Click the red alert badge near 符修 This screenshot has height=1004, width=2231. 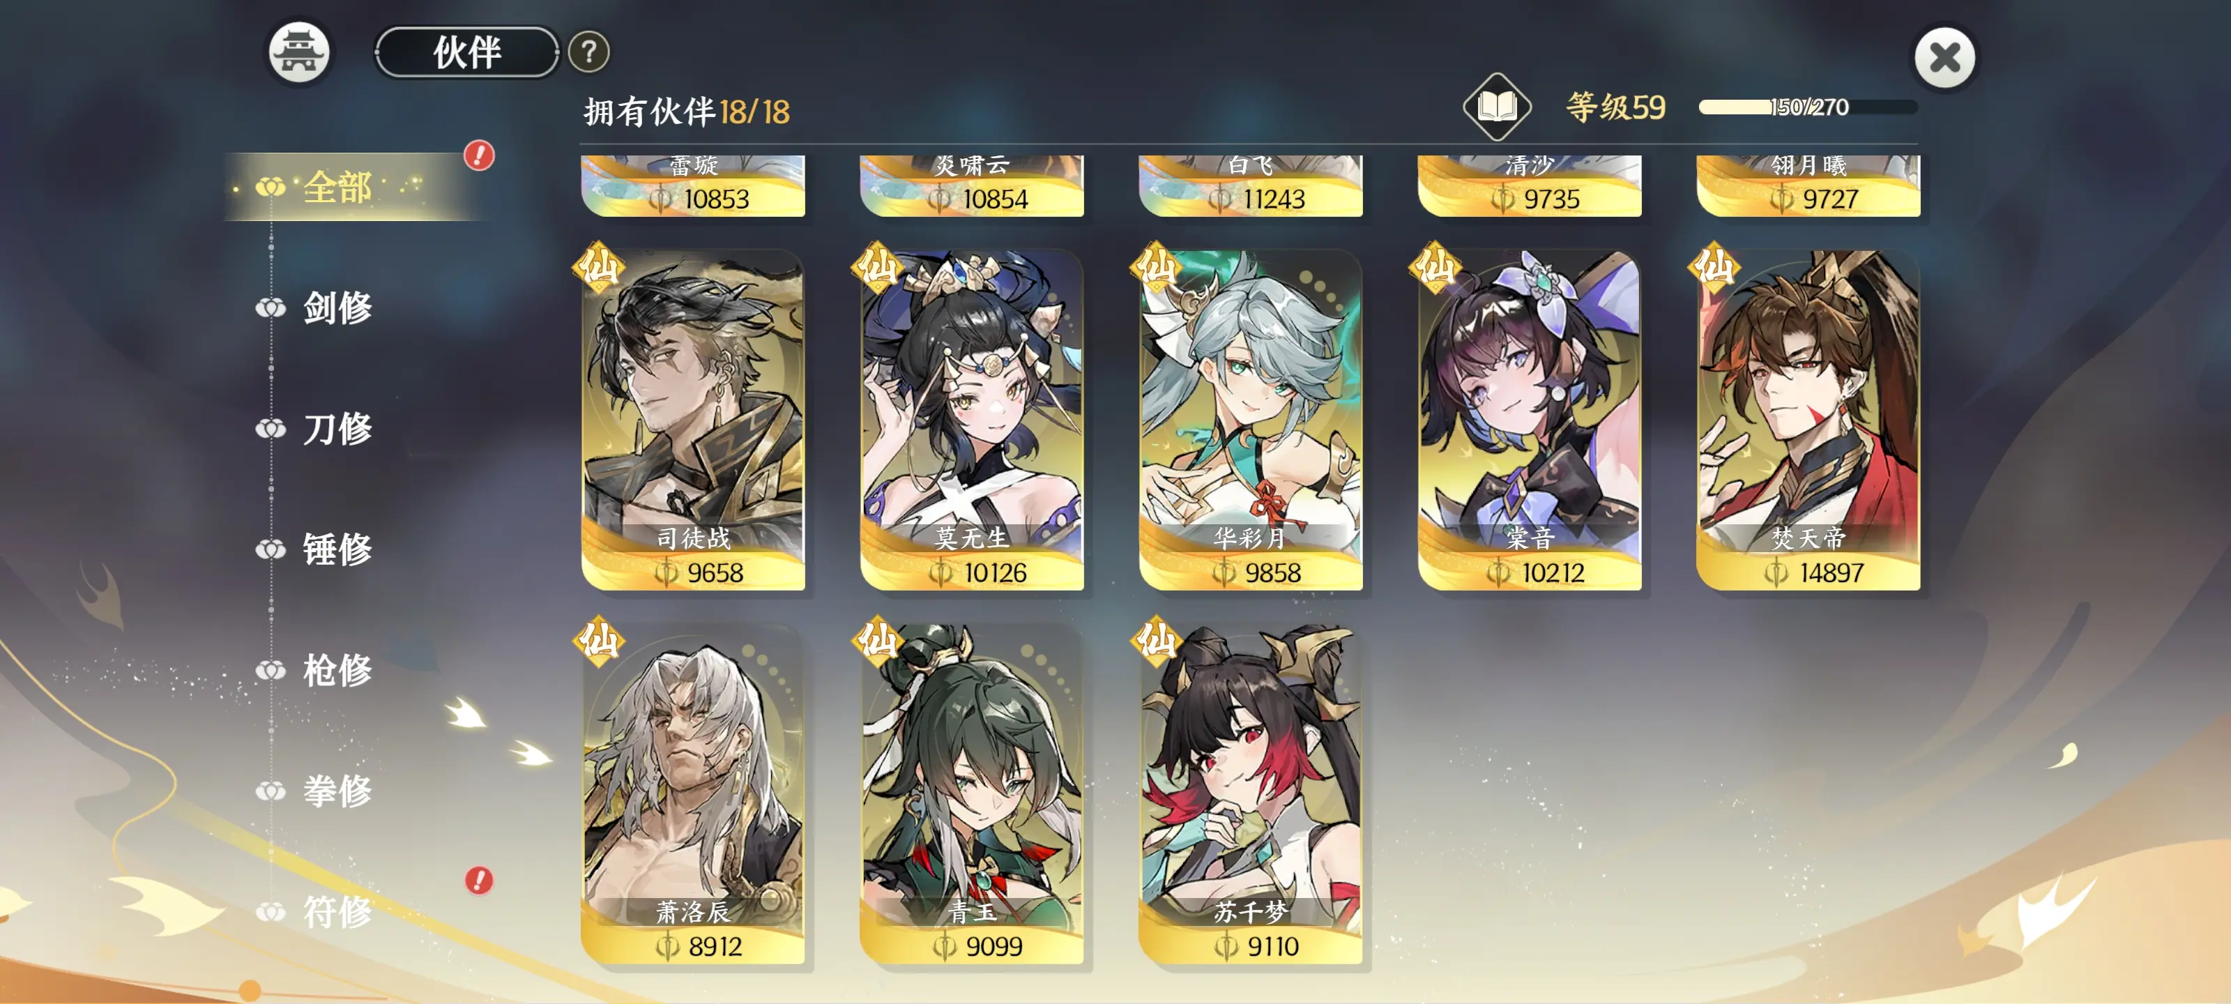tap(479, 880)
